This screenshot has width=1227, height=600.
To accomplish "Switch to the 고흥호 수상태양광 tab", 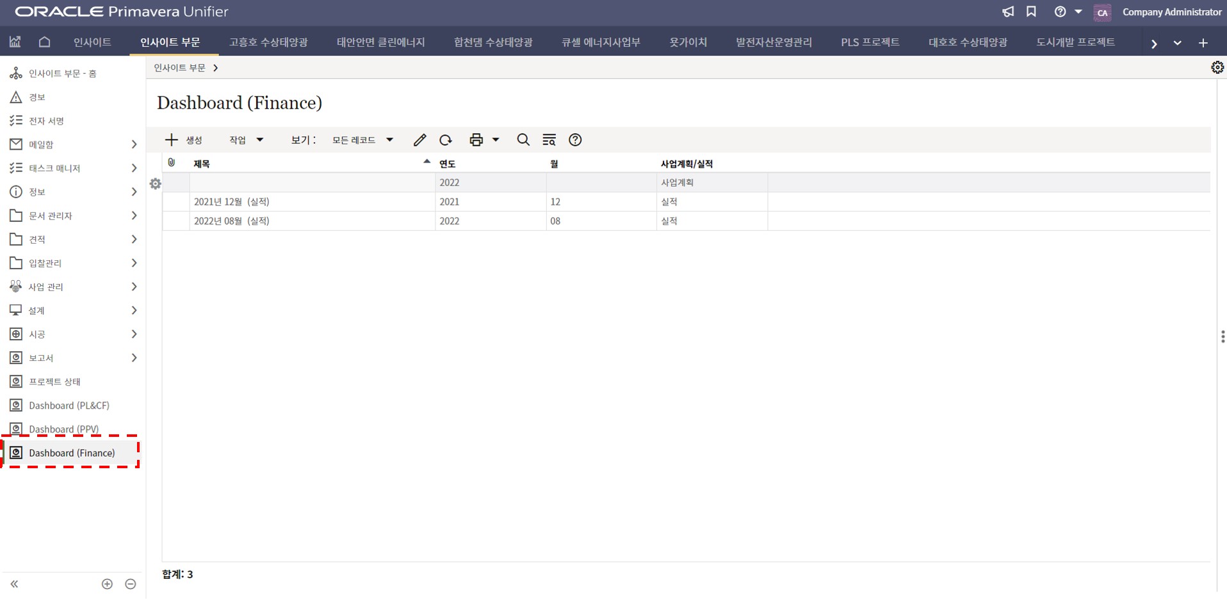I will point(268,42).
